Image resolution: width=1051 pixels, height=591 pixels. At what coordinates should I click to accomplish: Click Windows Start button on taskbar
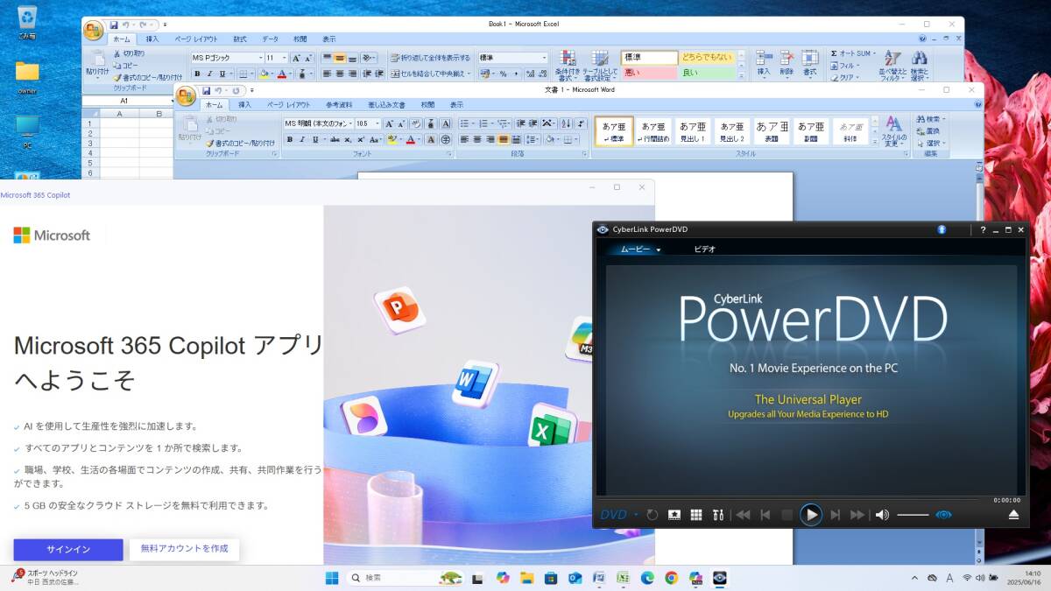pyautogui.click(x=332, y=578)
